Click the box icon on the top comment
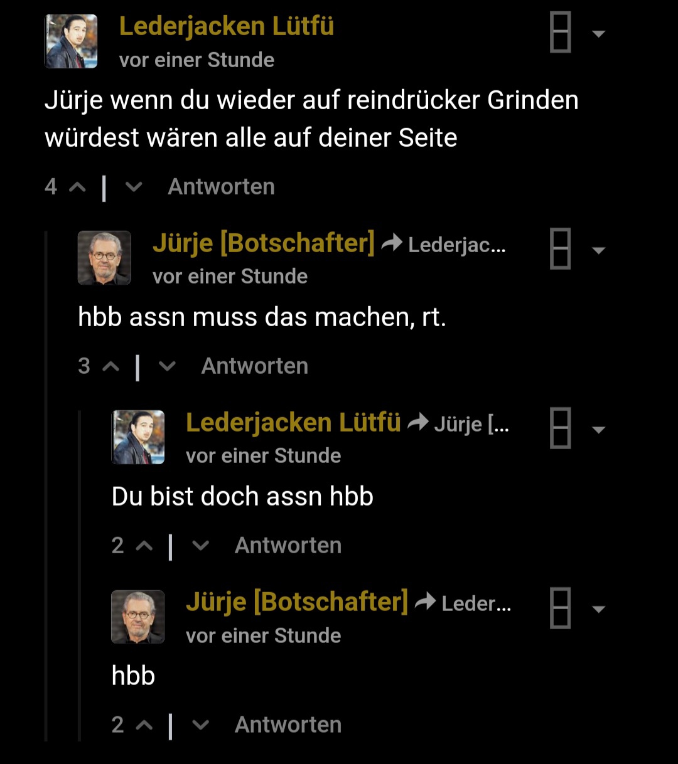 point(560,33)
